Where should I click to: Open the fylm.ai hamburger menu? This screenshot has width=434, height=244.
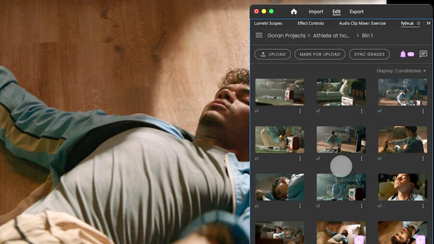[x=259, y=36]
